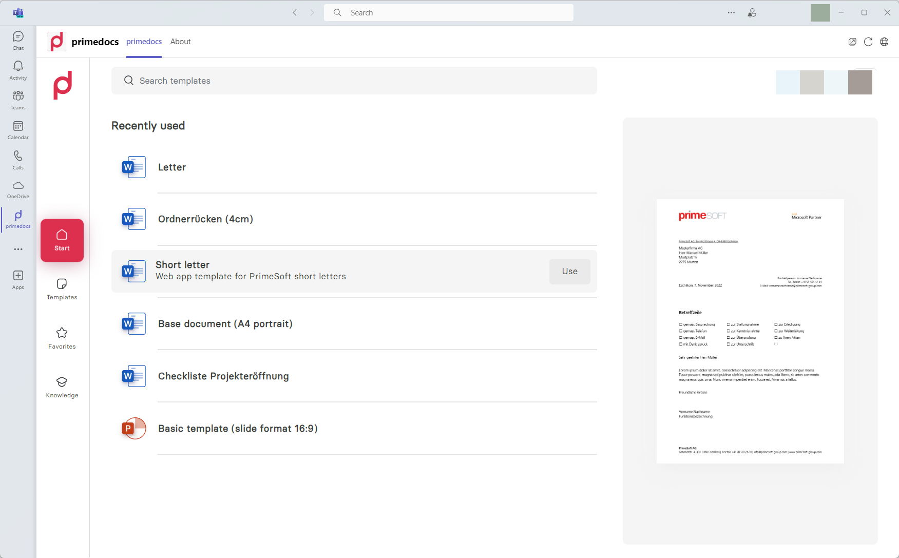Image resolution: width=899 pixels, height=558 pixels.
Task: Select Checkliste Projekteröffnung template
Action: pos(354,376)
